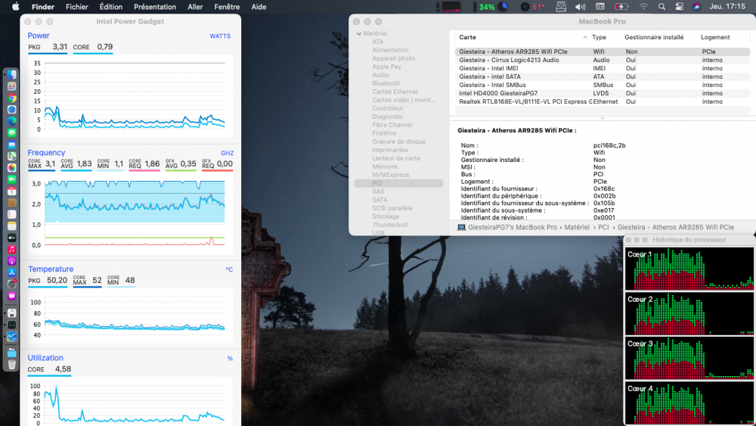This screenshot has height=426, width=756.
Task: Select Giesteira - Intel SMBus row
Action: [x=603, y=85]
